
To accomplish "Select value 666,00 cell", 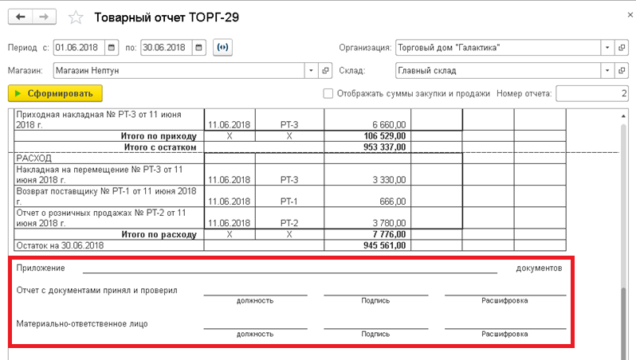I will [x=367, y=197].
